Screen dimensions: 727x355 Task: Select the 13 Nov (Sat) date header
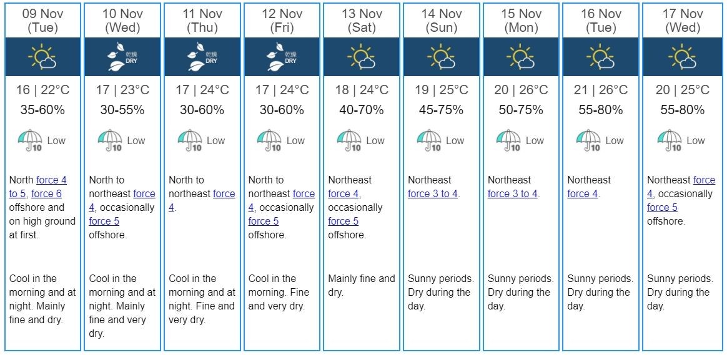tap(361, 21)
